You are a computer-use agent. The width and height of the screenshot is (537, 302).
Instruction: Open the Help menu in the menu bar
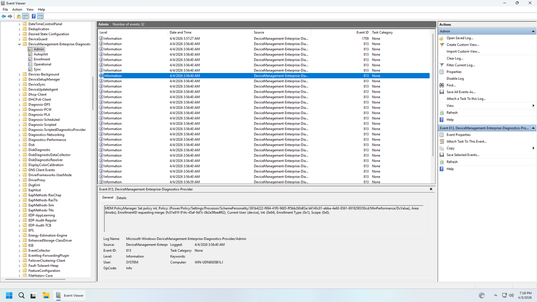[42, 9]
